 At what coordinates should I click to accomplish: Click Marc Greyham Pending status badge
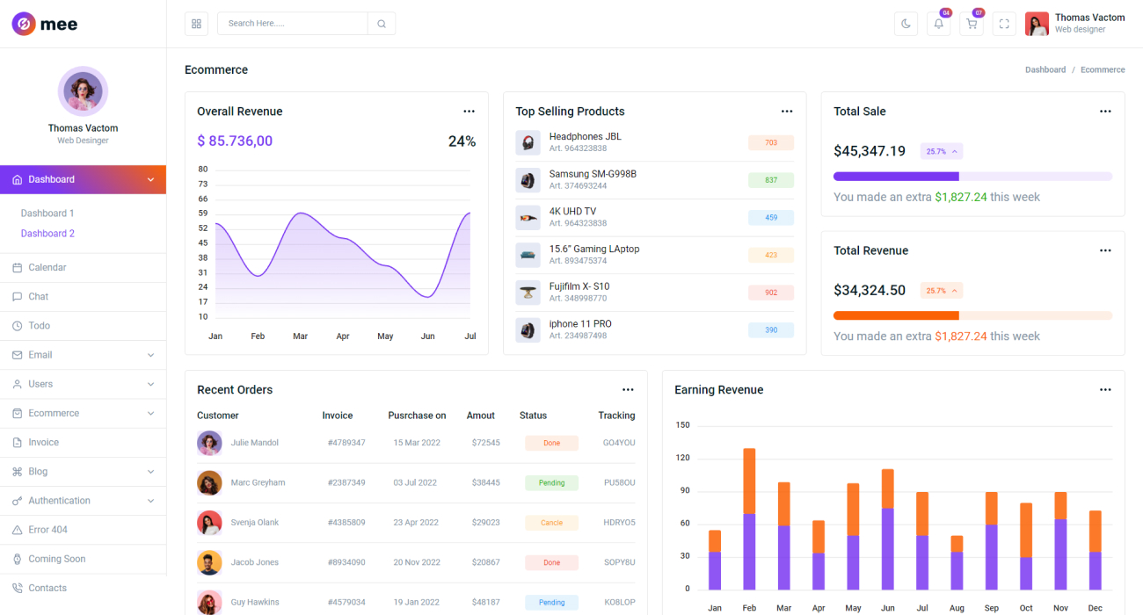click(551, 482)
